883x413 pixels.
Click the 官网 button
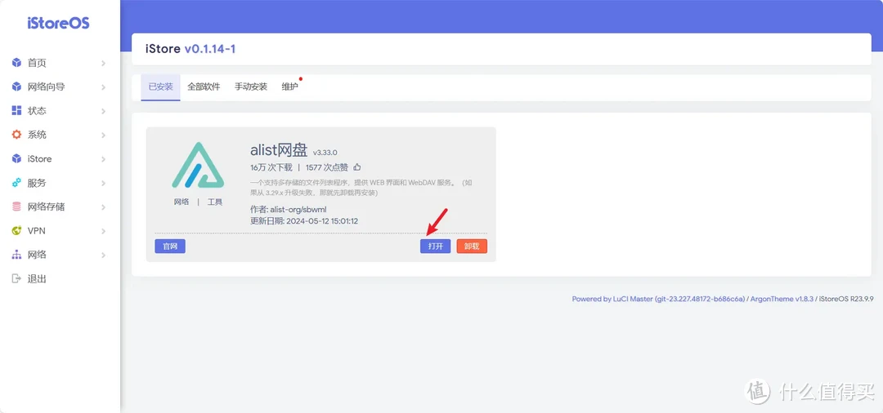[170, 246]
